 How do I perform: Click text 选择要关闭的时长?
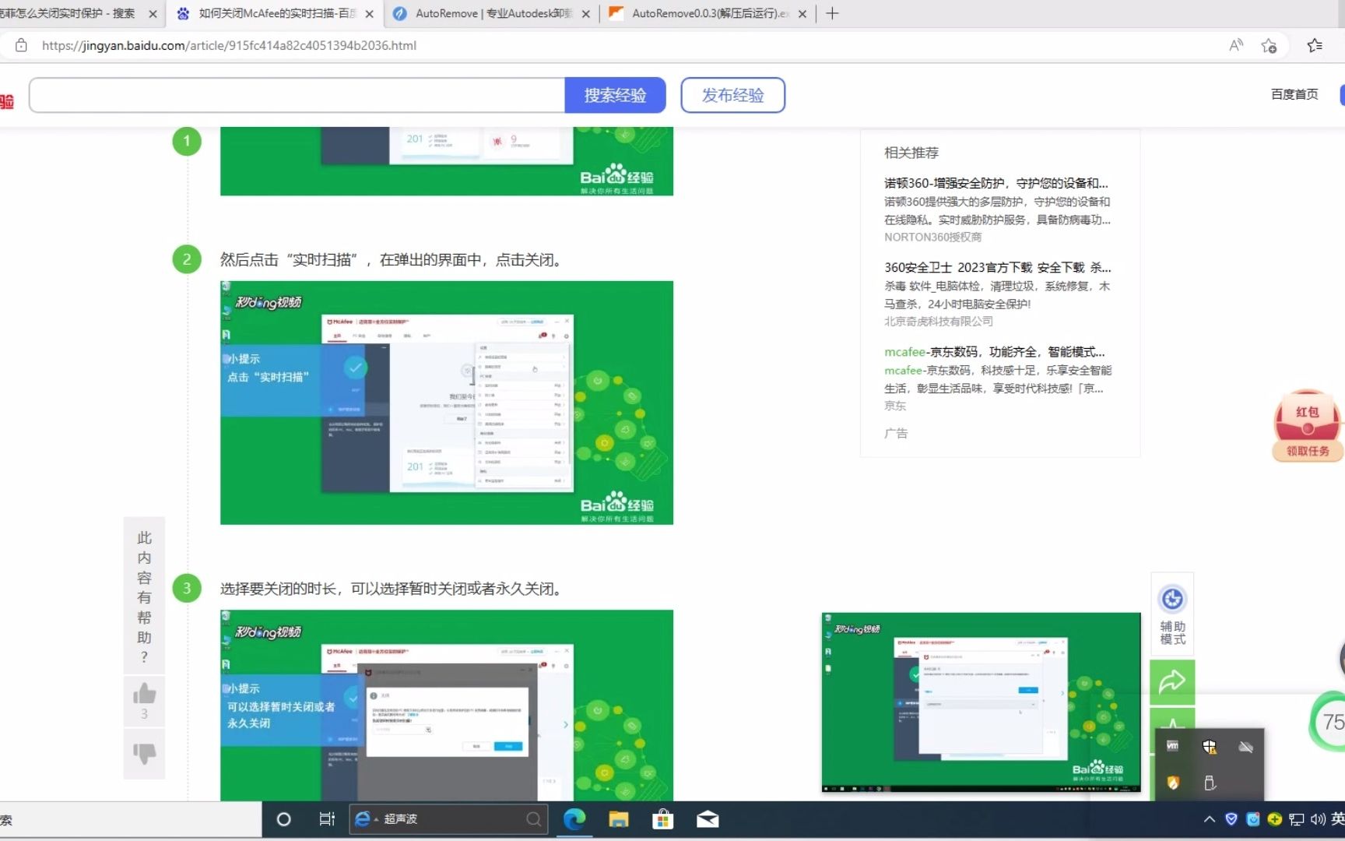[x=279, y=589]
